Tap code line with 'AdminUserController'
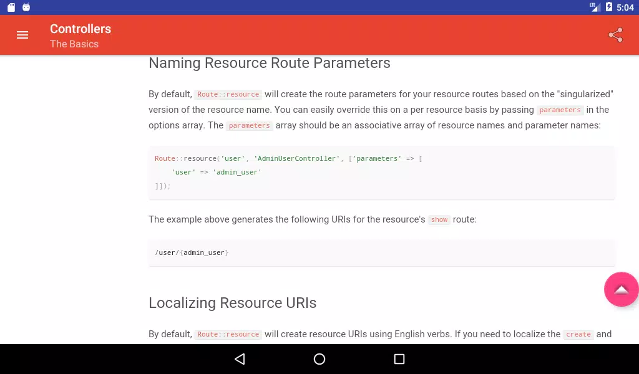Image resolution: width=639 pixels, height=374 pixels. pyautogui.click(x=288, y=159)
